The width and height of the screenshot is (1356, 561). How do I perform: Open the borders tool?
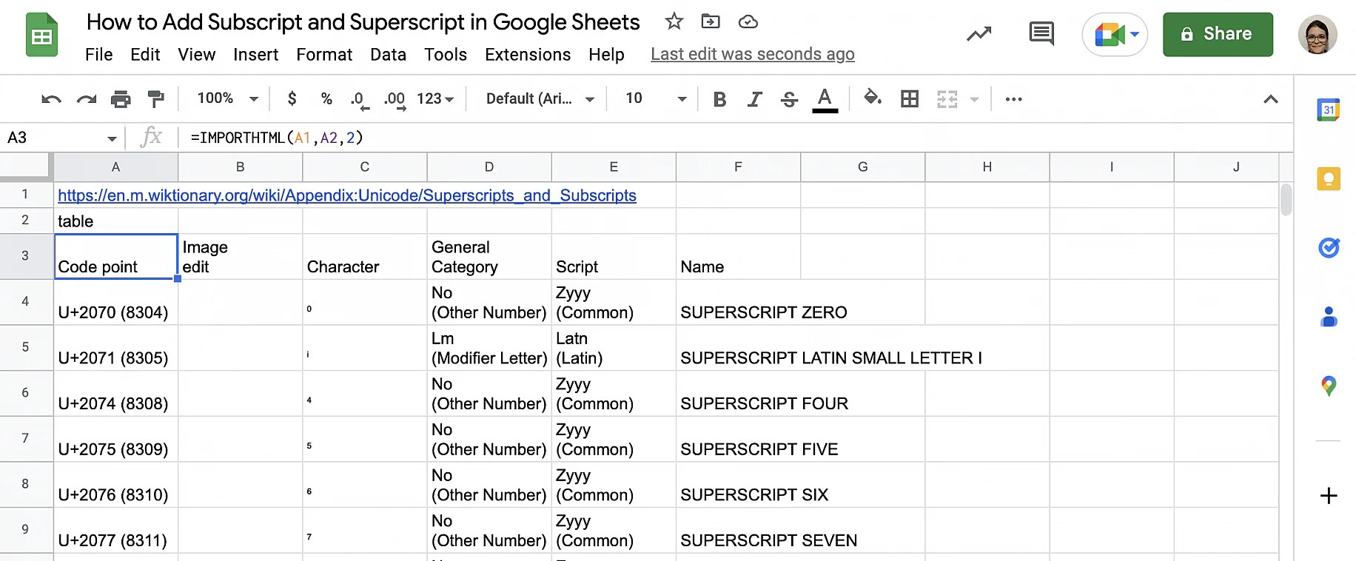point(910,98)
